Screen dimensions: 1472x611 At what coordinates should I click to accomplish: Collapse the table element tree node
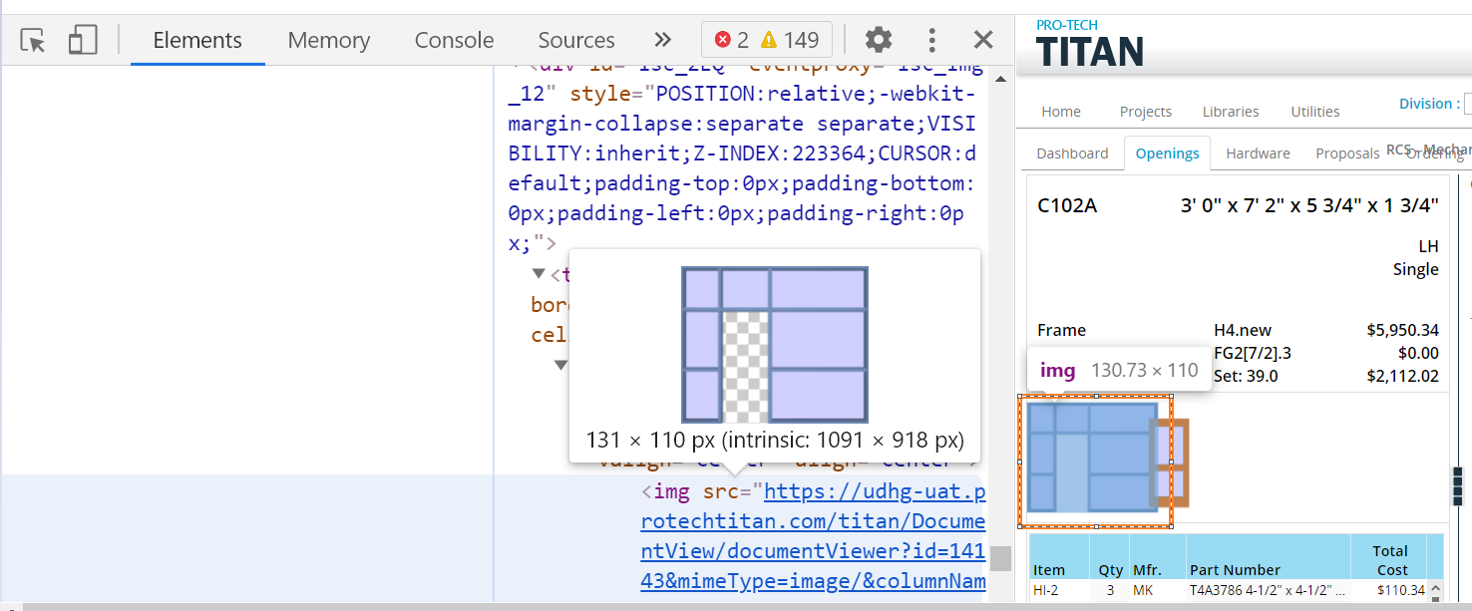pos(540,273)
